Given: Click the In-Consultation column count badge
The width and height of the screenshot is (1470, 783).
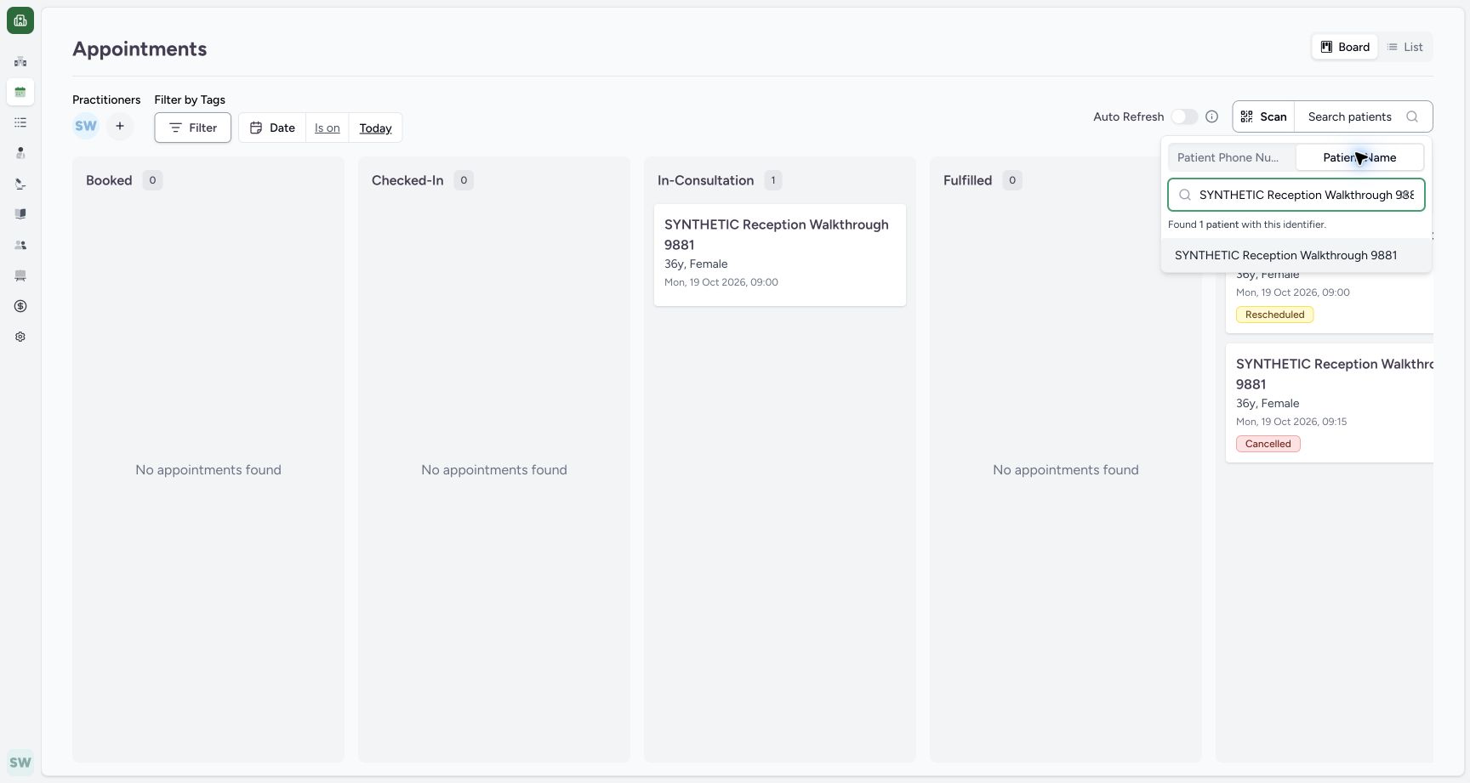Looking at the screenshot, I should (772, 180).
